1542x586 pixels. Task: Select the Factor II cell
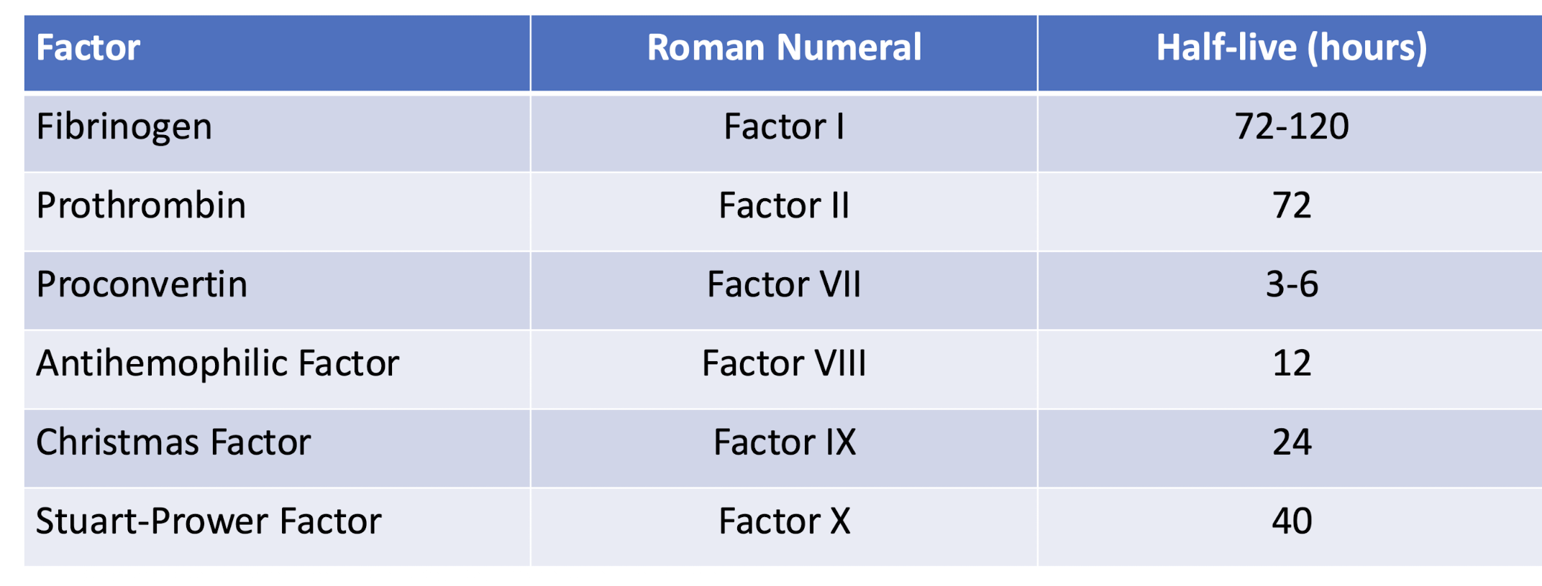(x=783, y=206)
